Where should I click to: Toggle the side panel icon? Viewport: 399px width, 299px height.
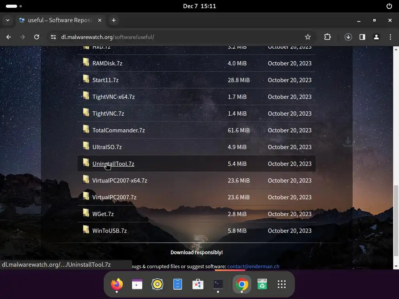pyautogui.click(x=362, y=37)
